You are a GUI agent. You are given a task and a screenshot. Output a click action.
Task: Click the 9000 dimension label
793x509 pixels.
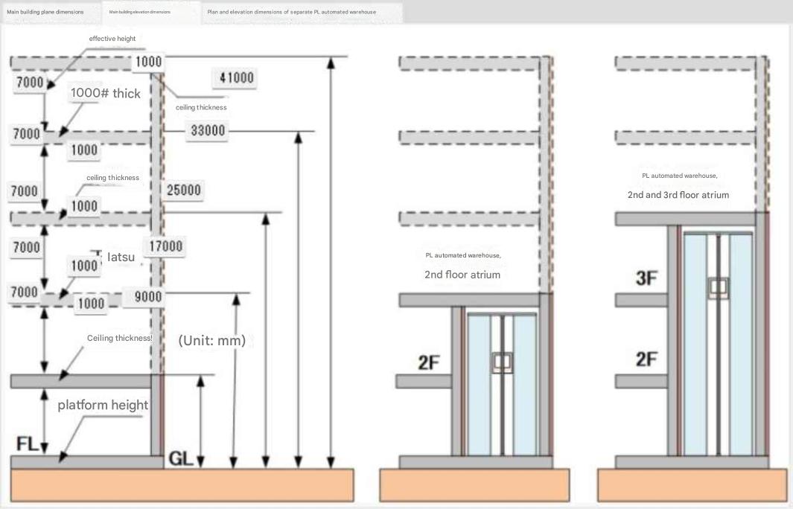pos(147,298)
